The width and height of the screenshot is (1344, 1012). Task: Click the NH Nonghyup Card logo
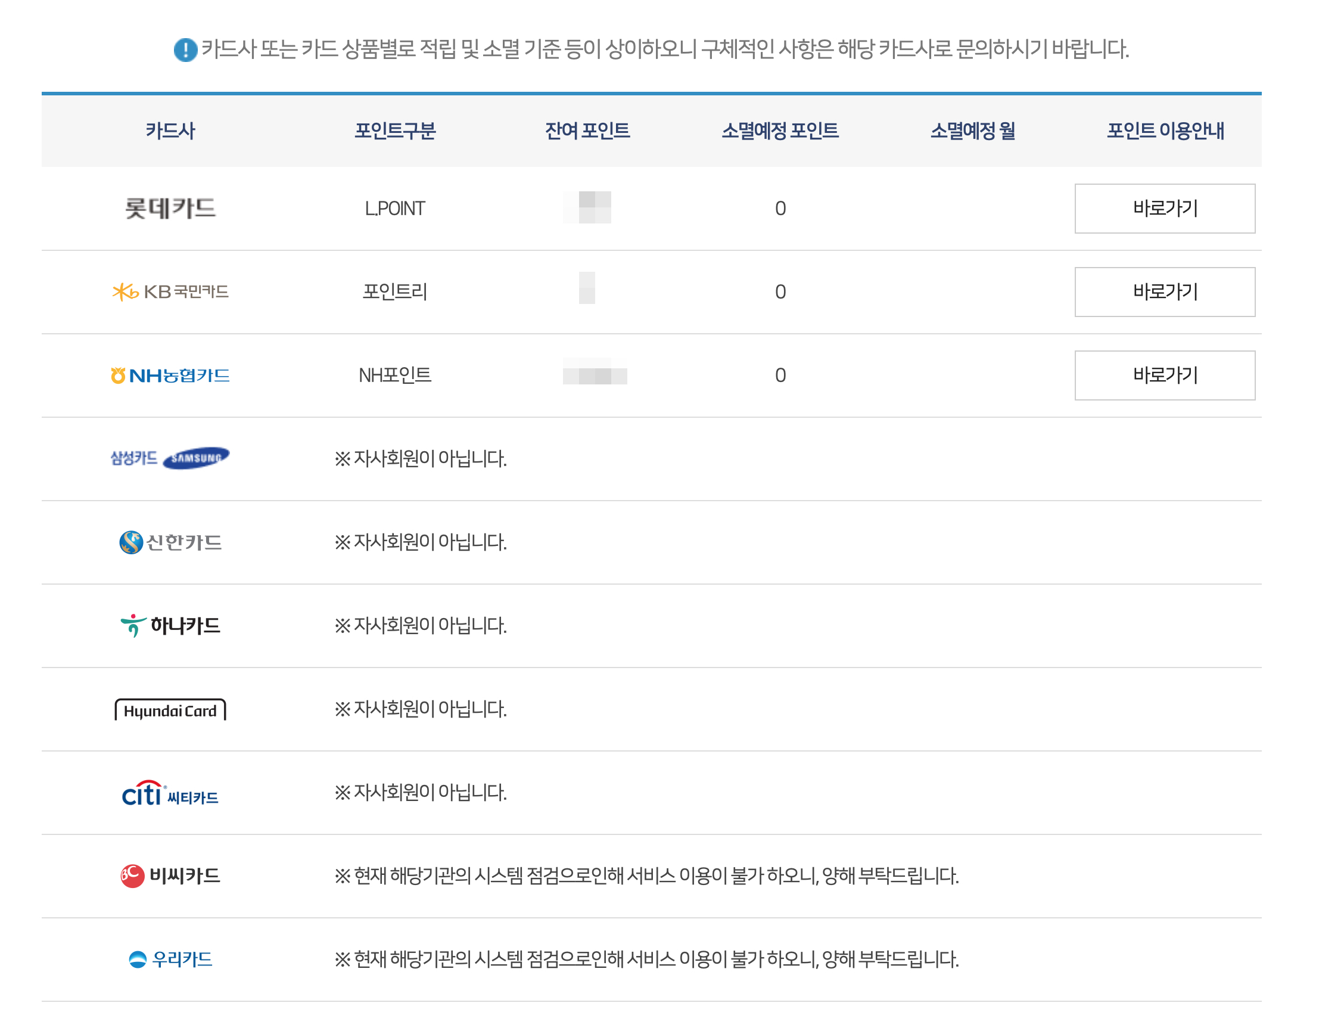[170, 375]
